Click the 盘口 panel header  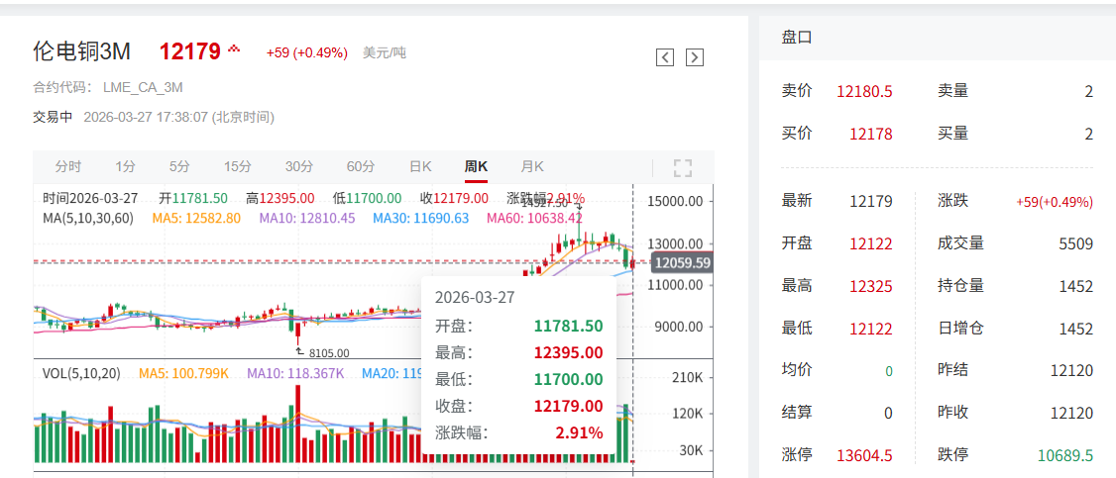(797, 37)
